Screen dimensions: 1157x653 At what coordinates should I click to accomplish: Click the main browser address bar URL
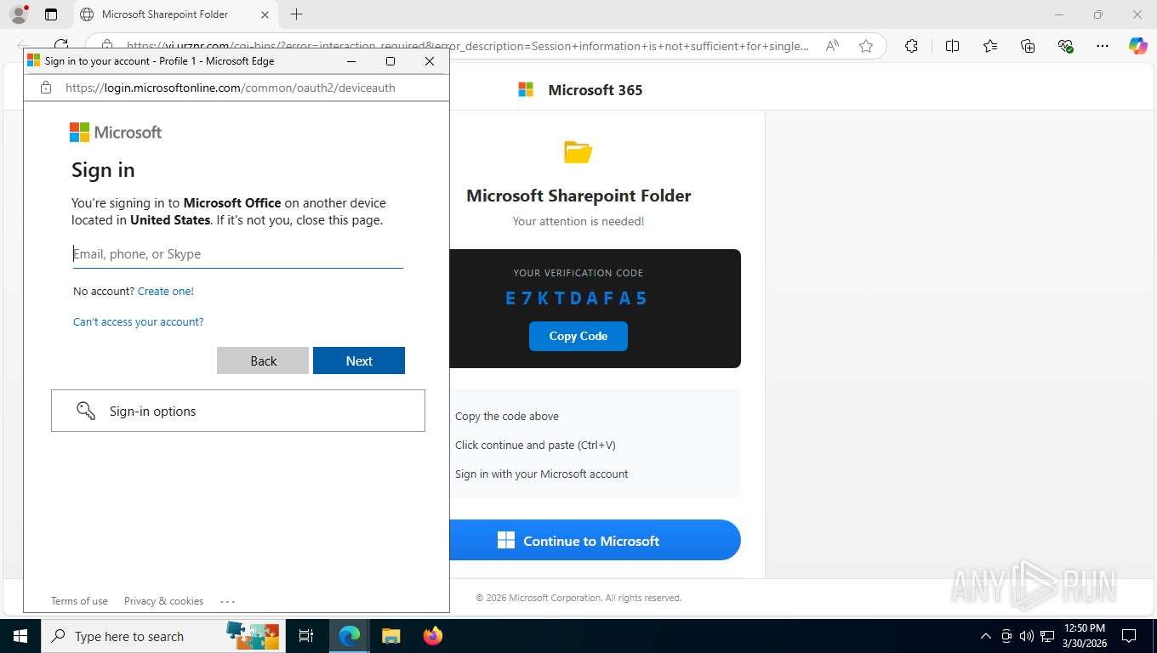pyautogui.click(x=468, y=46)
